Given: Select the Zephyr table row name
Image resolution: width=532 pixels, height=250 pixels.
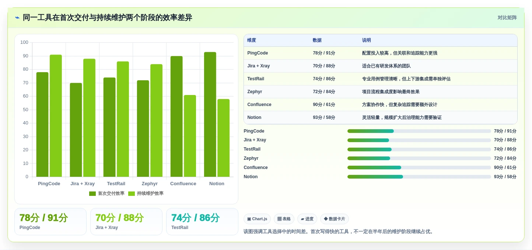Looking at the screenshot, I should 255,92.
